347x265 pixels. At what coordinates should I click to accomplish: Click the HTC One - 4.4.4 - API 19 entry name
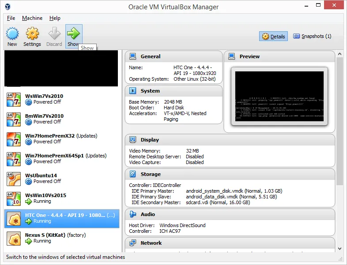tap(65, 215)
